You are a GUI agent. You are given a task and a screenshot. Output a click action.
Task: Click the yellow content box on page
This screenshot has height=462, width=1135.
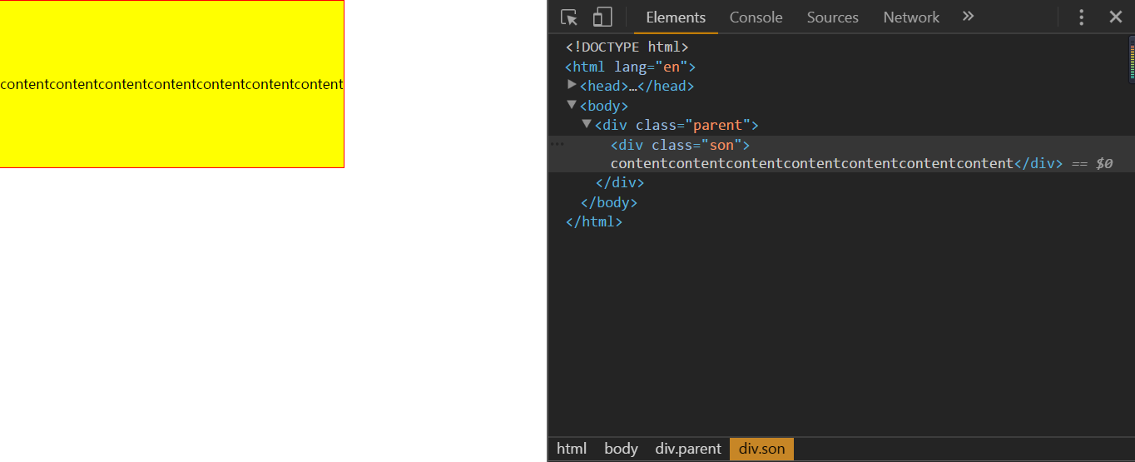point(171,84)
